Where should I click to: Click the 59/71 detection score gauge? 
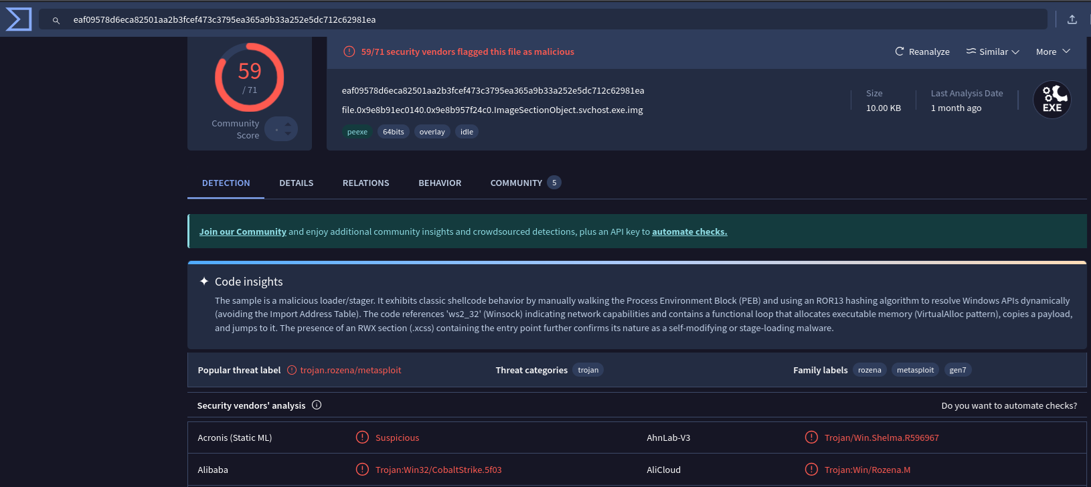point(249,78)
